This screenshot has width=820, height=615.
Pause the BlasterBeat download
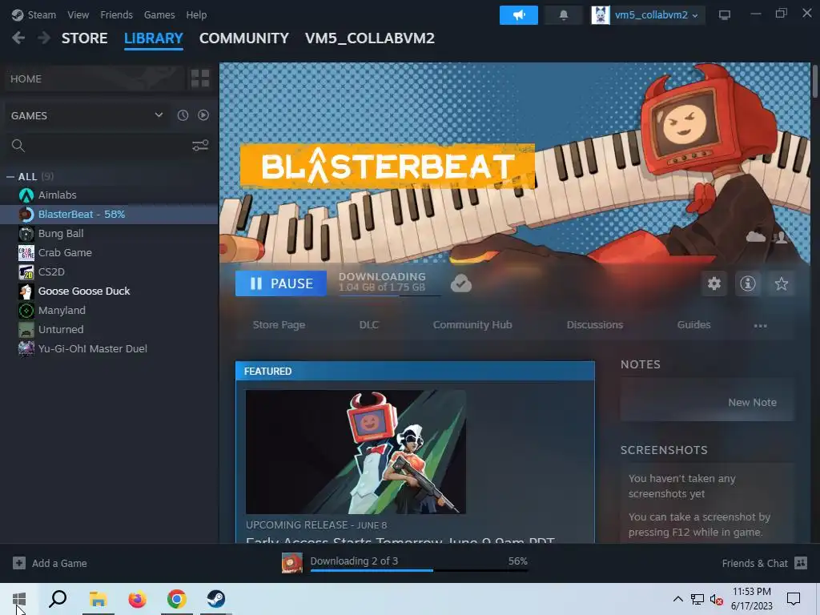pos(281,283)
